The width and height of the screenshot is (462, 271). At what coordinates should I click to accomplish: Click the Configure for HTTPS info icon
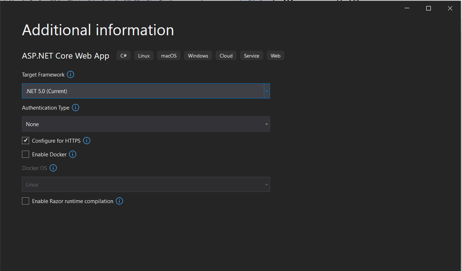tap(87, 141)
